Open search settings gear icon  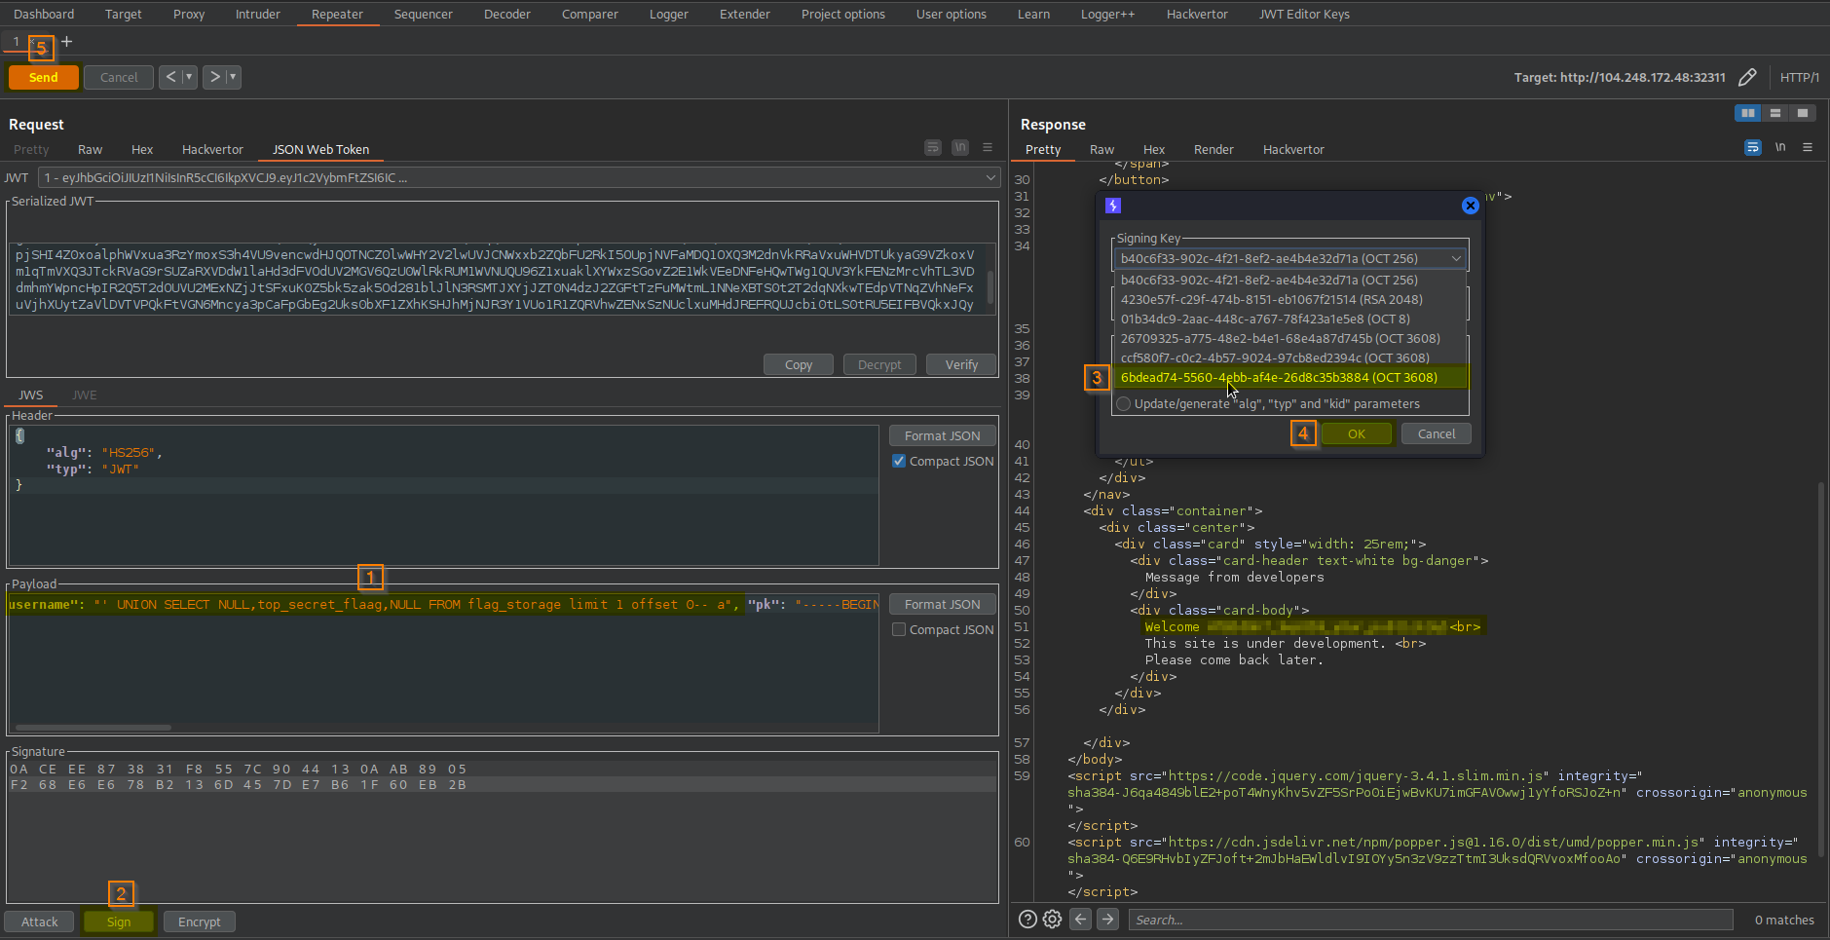tap(1052, 919)
